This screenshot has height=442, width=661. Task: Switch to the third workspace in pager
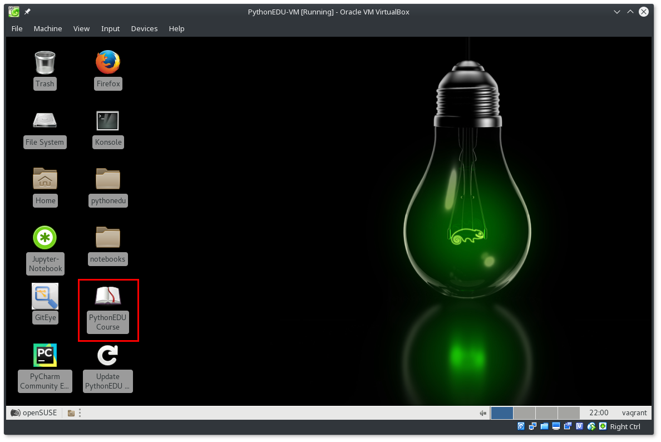546,413
